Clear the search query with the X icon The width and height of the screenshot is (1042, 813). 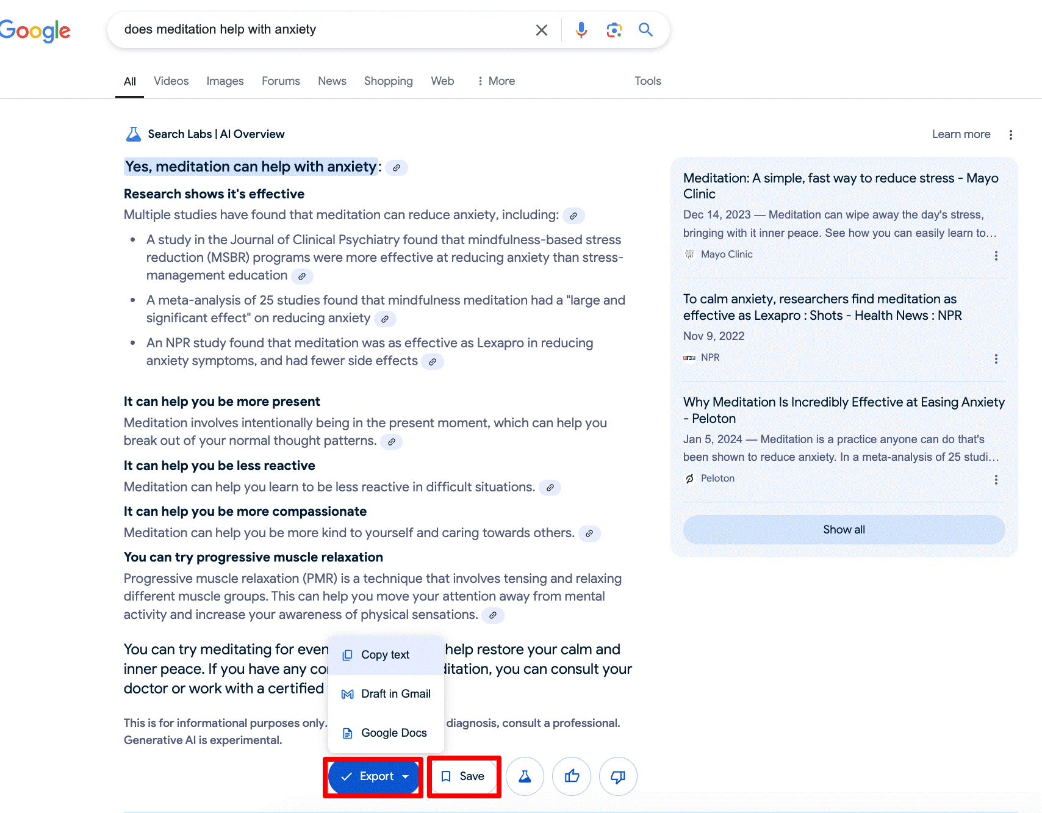[x=541, y=30]
